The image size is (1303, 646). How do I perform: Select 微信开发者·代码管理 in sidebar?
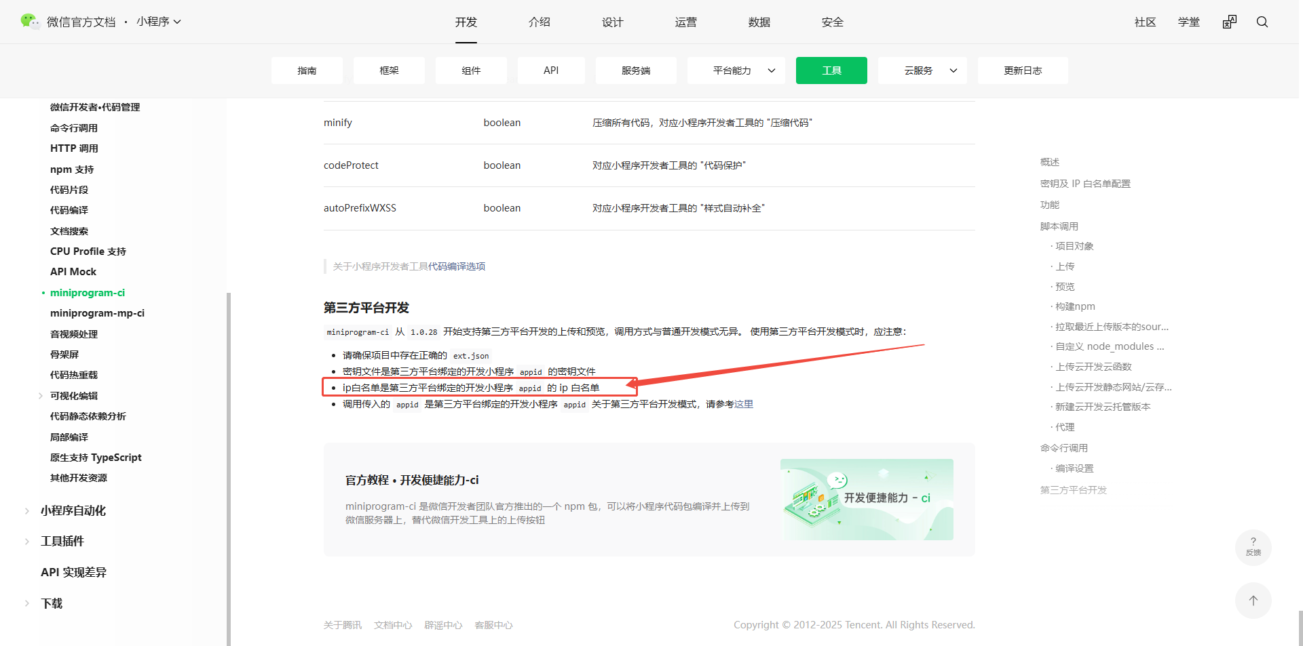pyautogui.click(x=95, y=107)
